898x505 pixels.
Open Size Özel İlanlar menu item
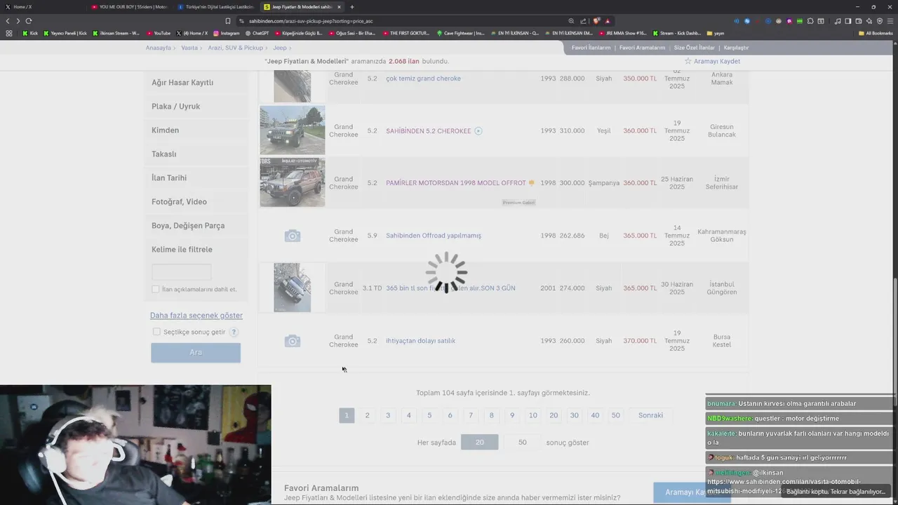tap(694, 48)
